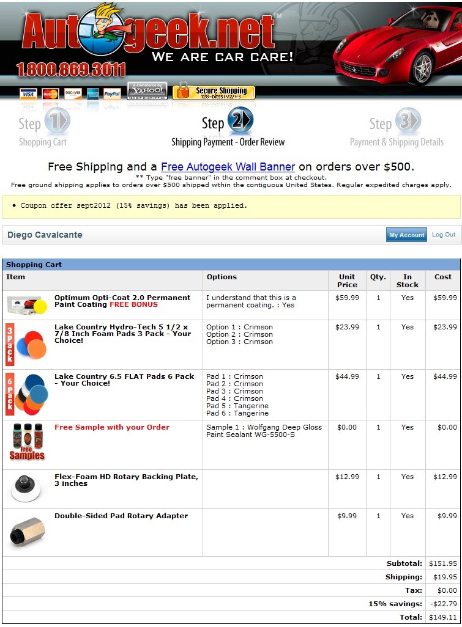Click Sample 1 Wolfgang Deep Gloss option text

point(264,431)
